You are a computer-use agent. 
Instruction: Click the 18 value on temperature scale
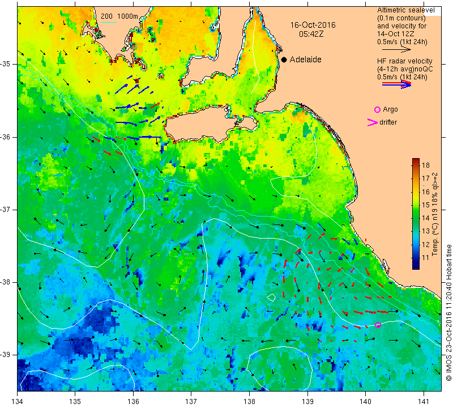426,165
